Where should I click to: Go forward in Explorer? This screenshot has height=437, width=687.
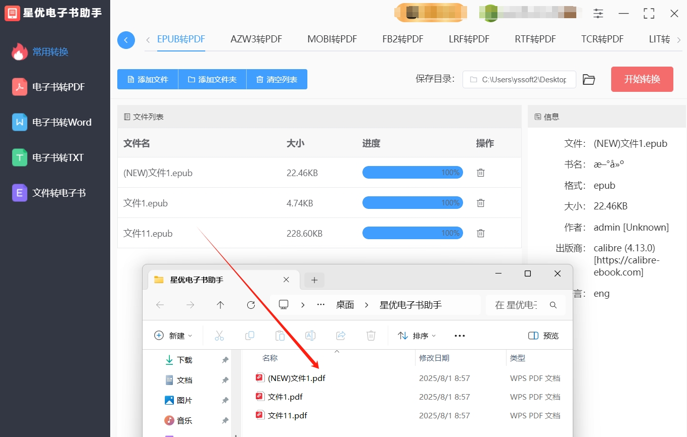coord(190,305)
